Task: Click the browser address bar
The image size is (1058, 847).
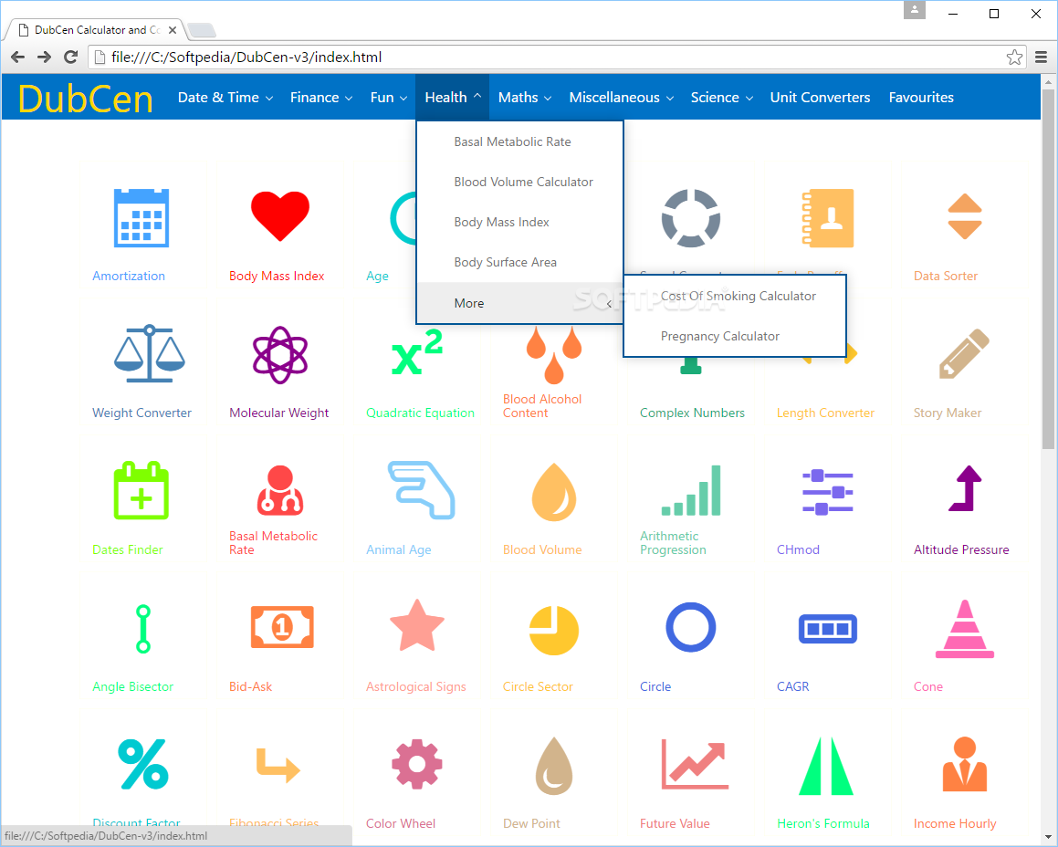Action: click(x=556, y=58)
